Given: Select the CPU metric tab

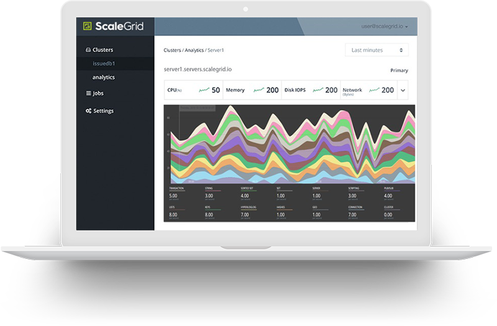Looking at the screenshot, I should (x=194, y=90).
